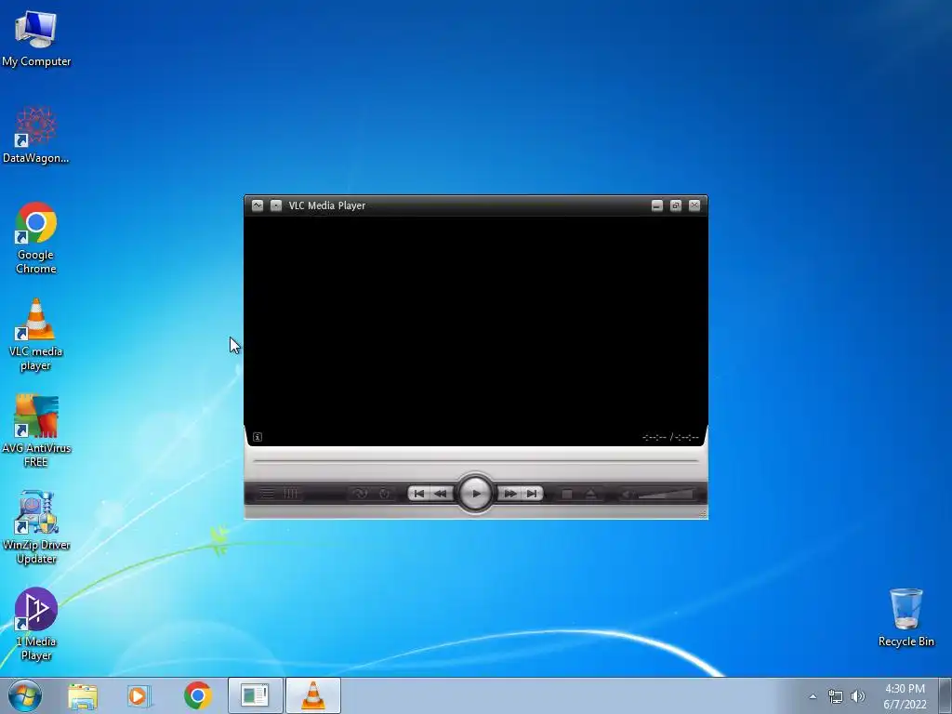Screen dimensions: 952x714
Task: Mute audio with the VLC speaker icon
Action: 626,495
